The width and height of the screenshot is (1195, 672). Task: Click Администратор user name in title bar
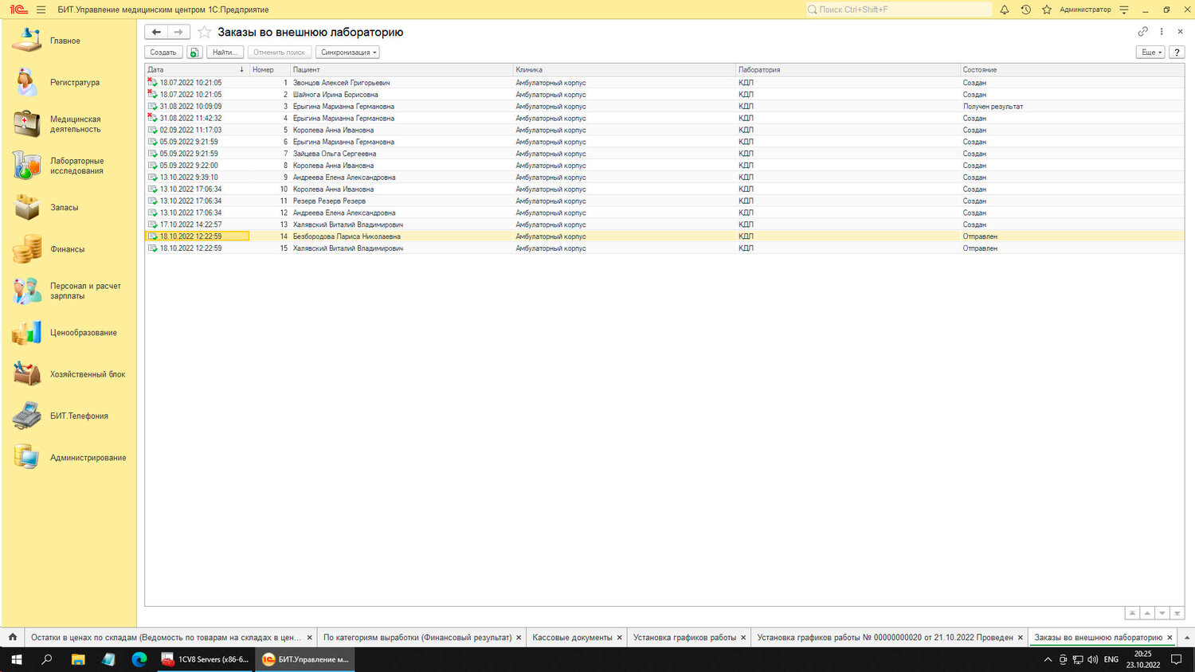point(1085,10)
